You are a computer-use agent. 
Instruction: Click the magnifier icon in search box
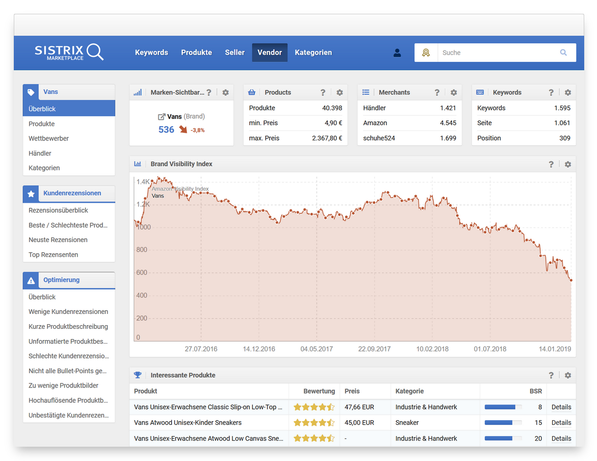tap(563, 53)
